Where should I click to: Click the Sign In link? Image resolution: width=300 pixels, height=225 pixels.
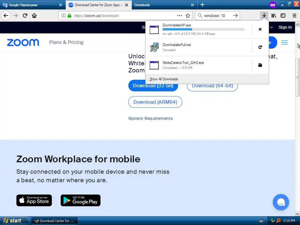(x=285, y=27)
